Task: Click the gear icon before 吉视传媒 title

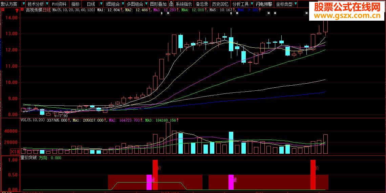Action: [x=23, y=10]
